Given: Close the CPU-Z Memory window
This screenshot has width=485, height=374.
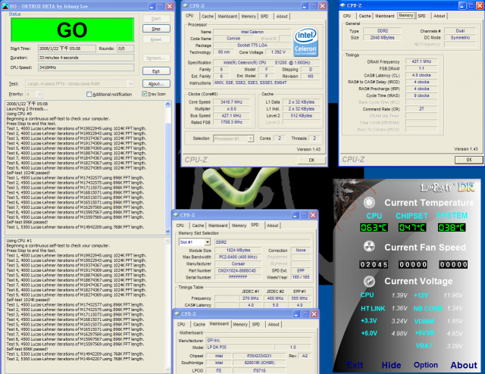Looking at the screenshot, I should pos(479,5).
